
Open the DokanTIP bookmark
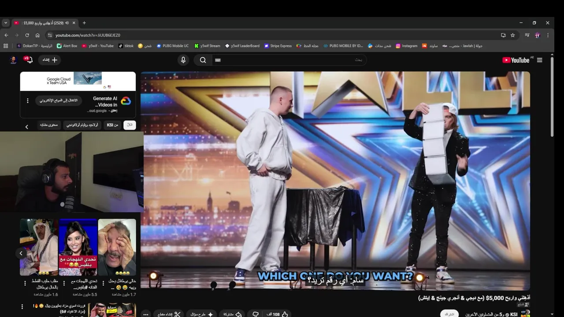(x=34, y=46)
